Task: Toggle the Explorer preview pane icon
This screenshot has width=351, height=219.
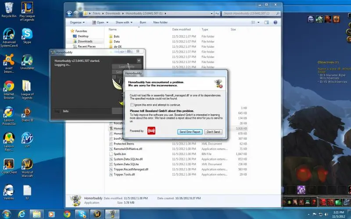Action: pyautogui.click(x=266, y=22)
